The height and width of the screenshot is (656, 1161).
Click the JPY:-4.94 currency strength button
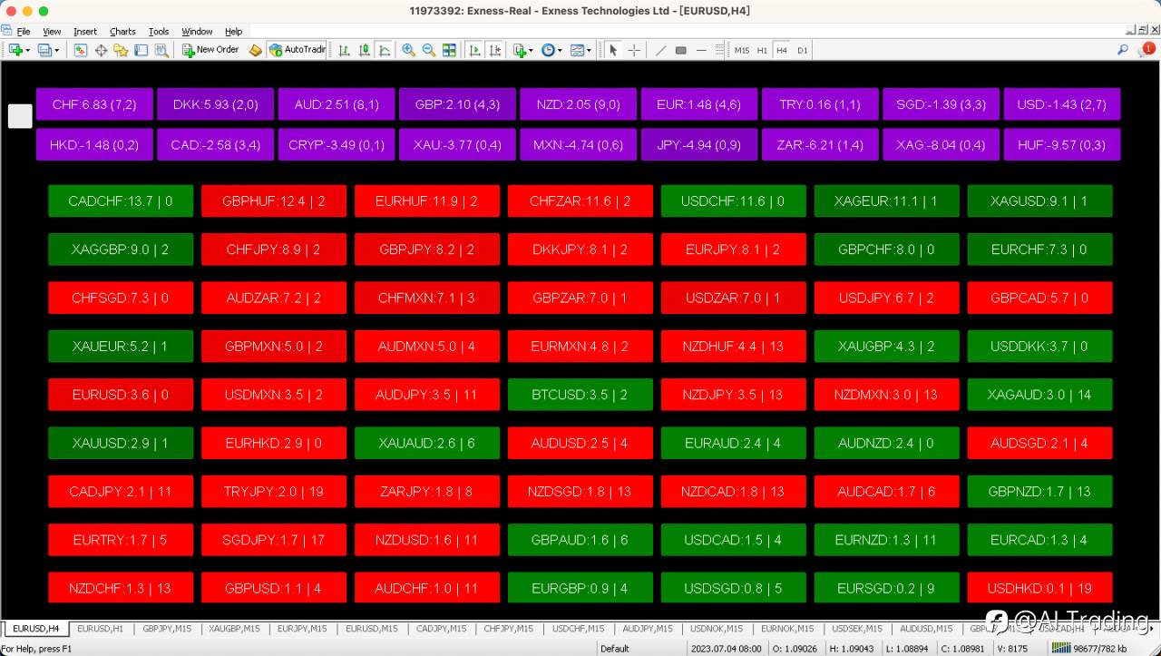(699, 144)
